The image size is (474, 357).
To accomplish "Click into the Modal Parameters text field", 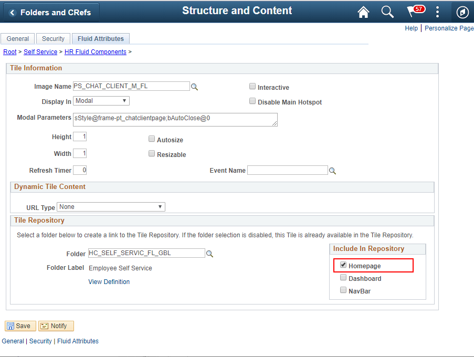I will 175,120.
